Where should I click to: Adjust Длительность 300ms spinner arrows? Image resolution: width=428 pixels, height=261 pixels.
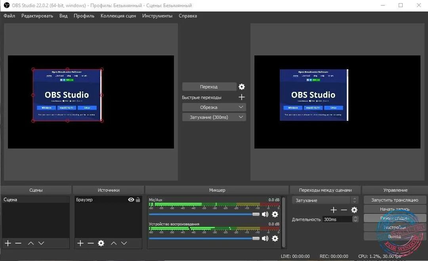coord(355,219)
